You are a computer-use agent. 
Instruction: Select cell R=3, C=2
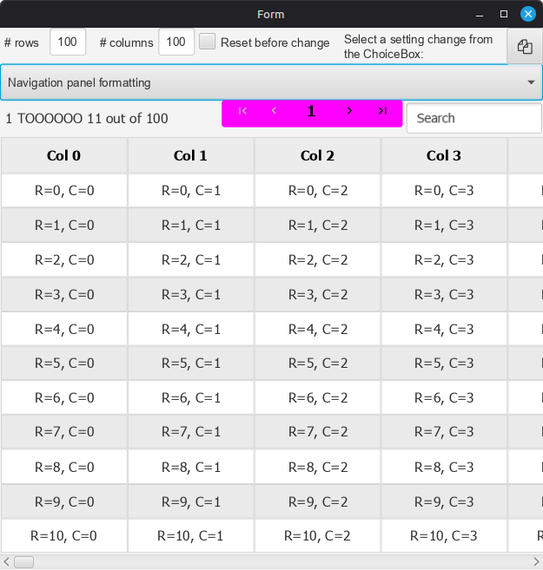point(317,294)
